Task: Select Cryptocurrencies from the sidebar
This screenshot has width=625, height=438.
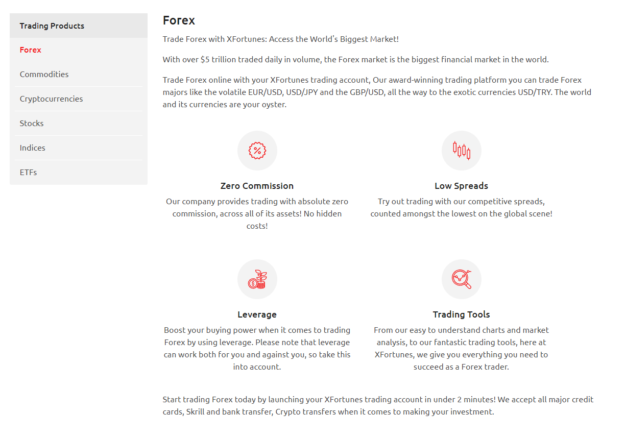Action: 79,99
